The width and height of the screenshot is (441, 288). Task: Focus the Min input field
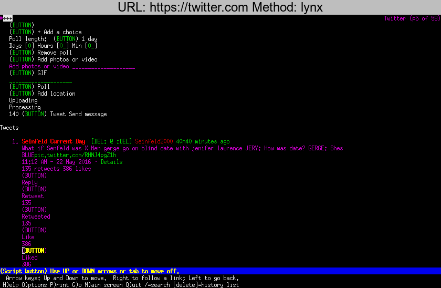click(x=91, y=46)
